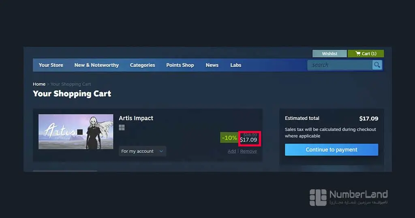Click the search magnifier icon
This screenshot has width=415, height=218.
tap(377, 65)
